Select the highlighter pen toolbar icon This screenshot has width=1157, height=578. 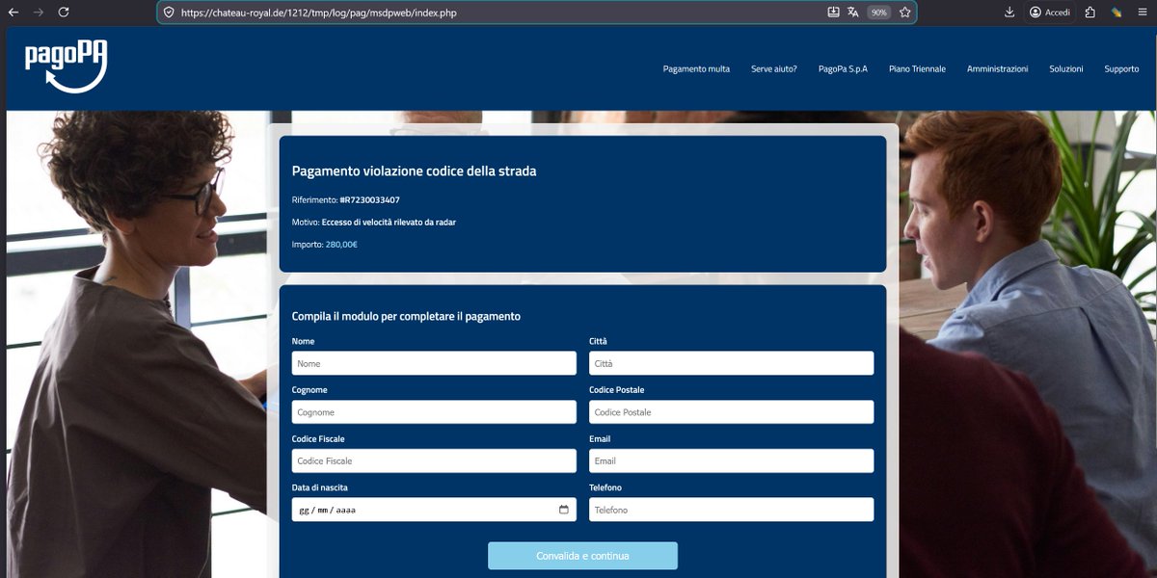tap(1115, 13)
